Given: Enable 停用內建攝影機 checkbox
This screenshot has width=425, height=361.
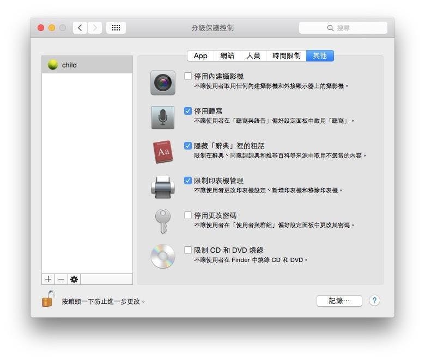Looking at the screenshot, I should pos(188,76).
